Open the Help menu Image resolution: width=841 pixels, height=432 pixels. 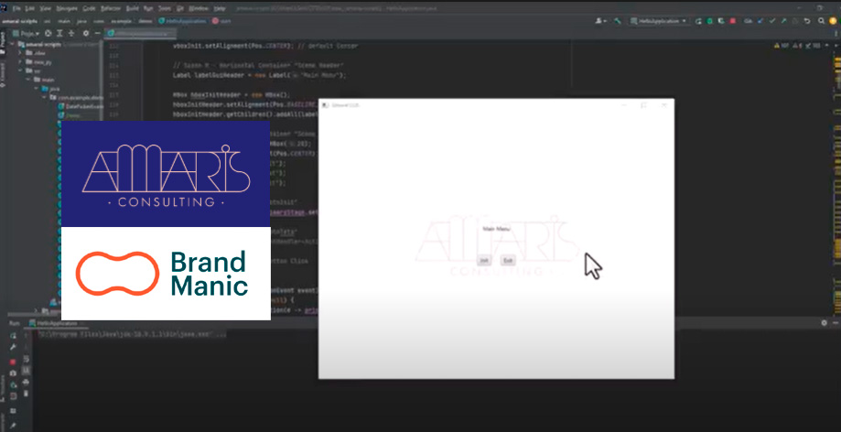pyautogui.click(x=220, y=9)
